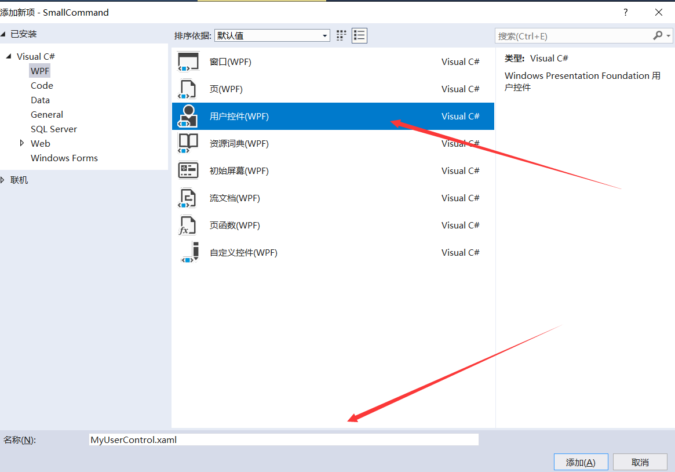Select the Web category label
This screenshot has height=472, width=675.
[x=41, y=143]
